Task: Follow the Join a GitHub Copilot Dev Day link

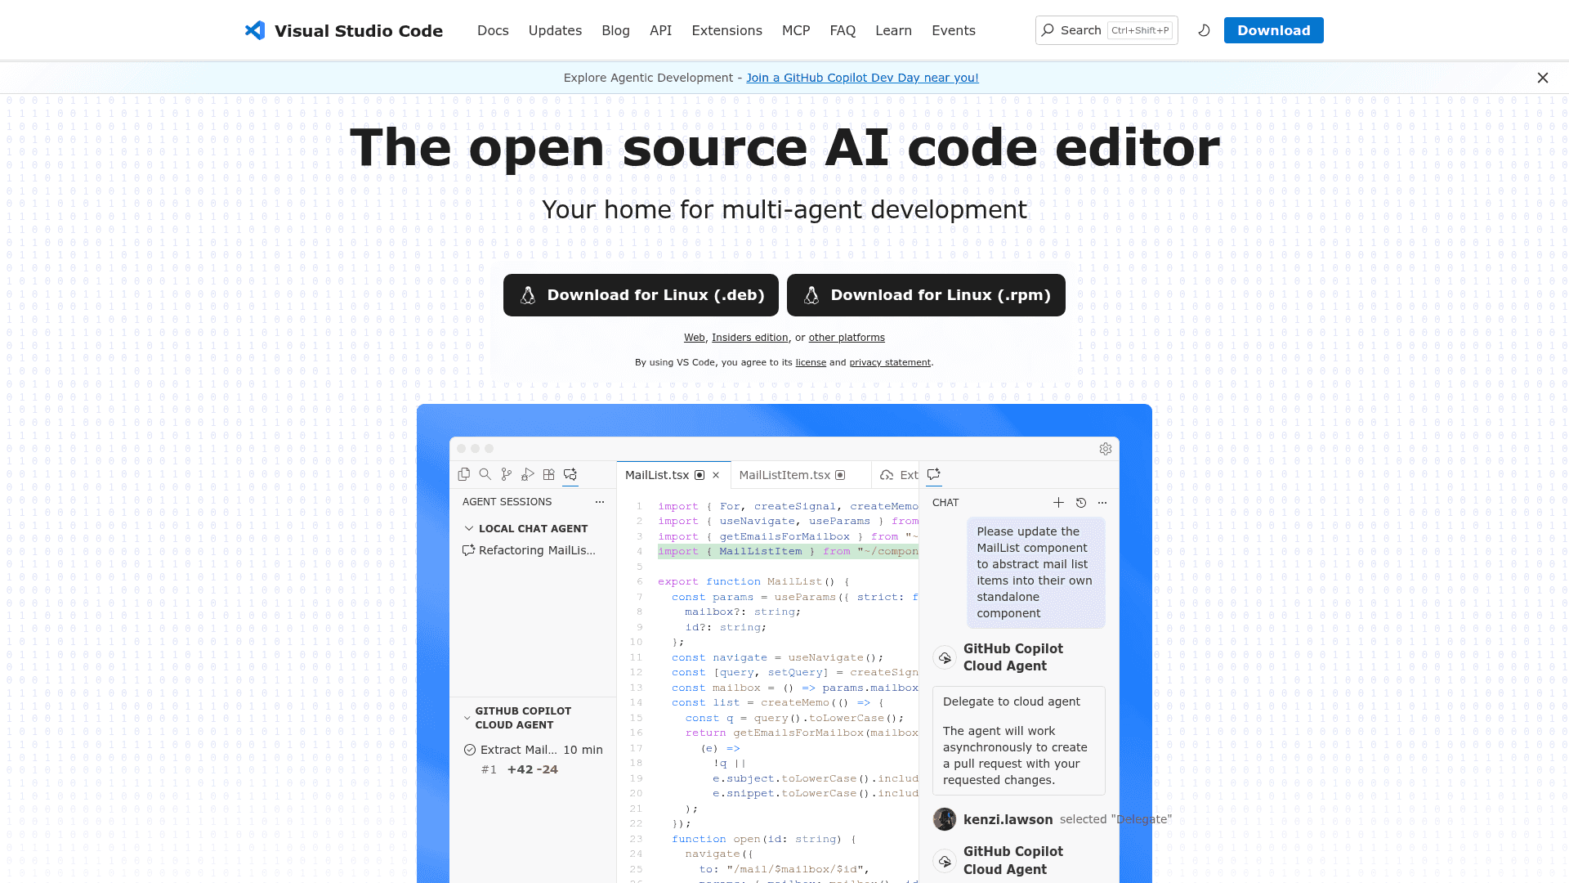Action: coord(862,78)
